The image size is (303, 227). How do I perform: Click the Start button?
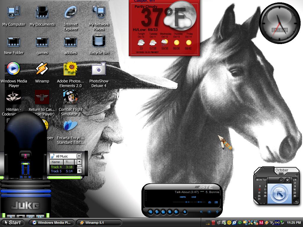coord(12,223)
